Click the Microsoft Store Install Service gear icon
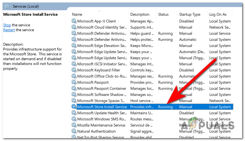Screen dimensions: 245x141 click(x=74, y=107)
